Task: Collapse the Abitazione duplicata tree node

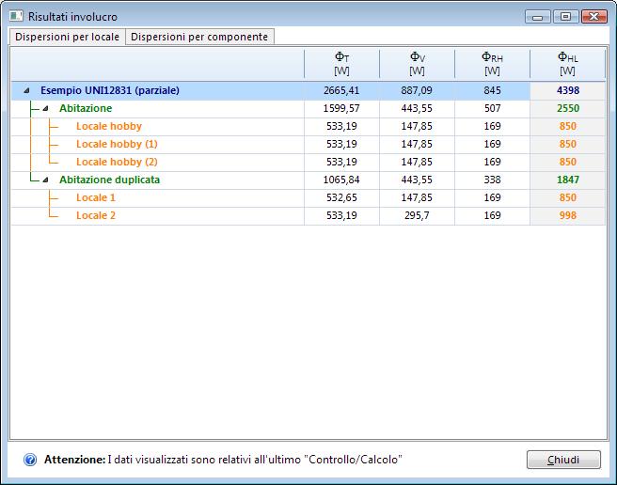Action: [x=45, y=180]
